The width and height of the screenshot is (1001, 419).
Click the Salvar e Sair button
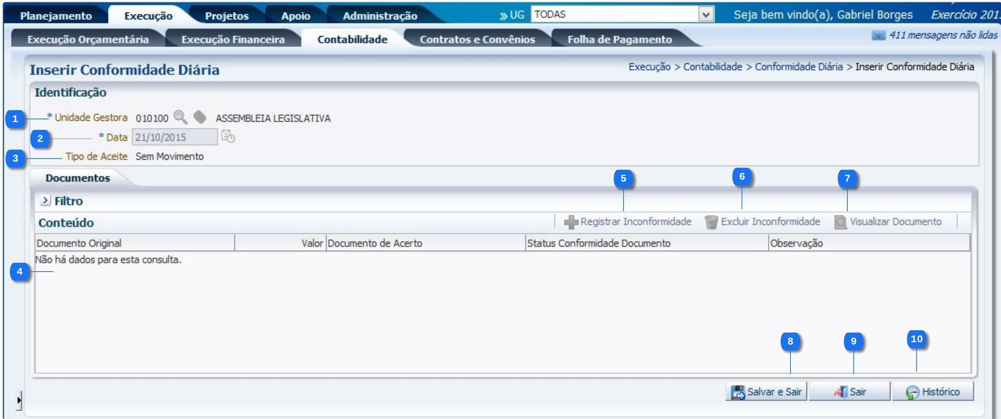click(767, 391)
